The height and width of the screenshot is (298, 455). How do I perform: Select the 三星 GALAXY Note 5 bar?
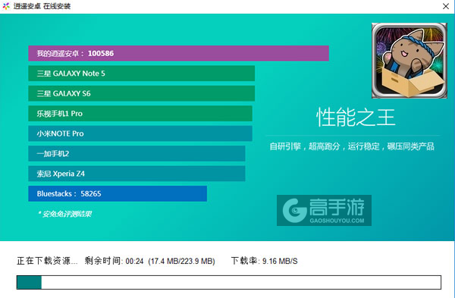(x=141, y=74)
